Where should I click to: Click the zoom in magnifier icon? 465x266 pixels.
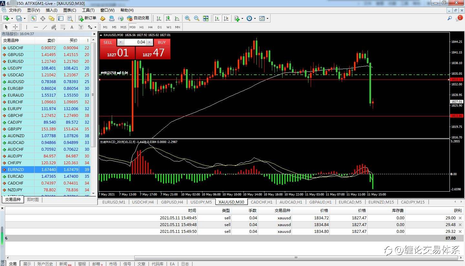coord(187,18)
